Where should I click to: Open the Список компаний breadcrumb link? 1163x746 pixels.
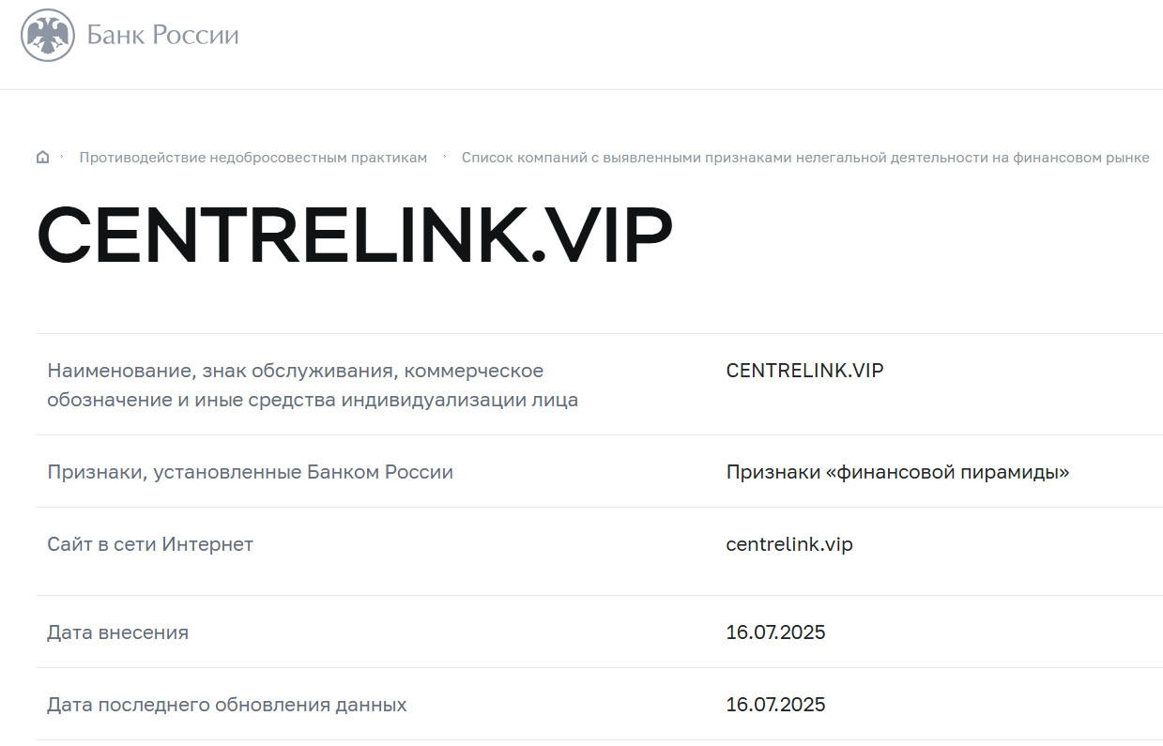pyautogui.click(x=804, y=158)
